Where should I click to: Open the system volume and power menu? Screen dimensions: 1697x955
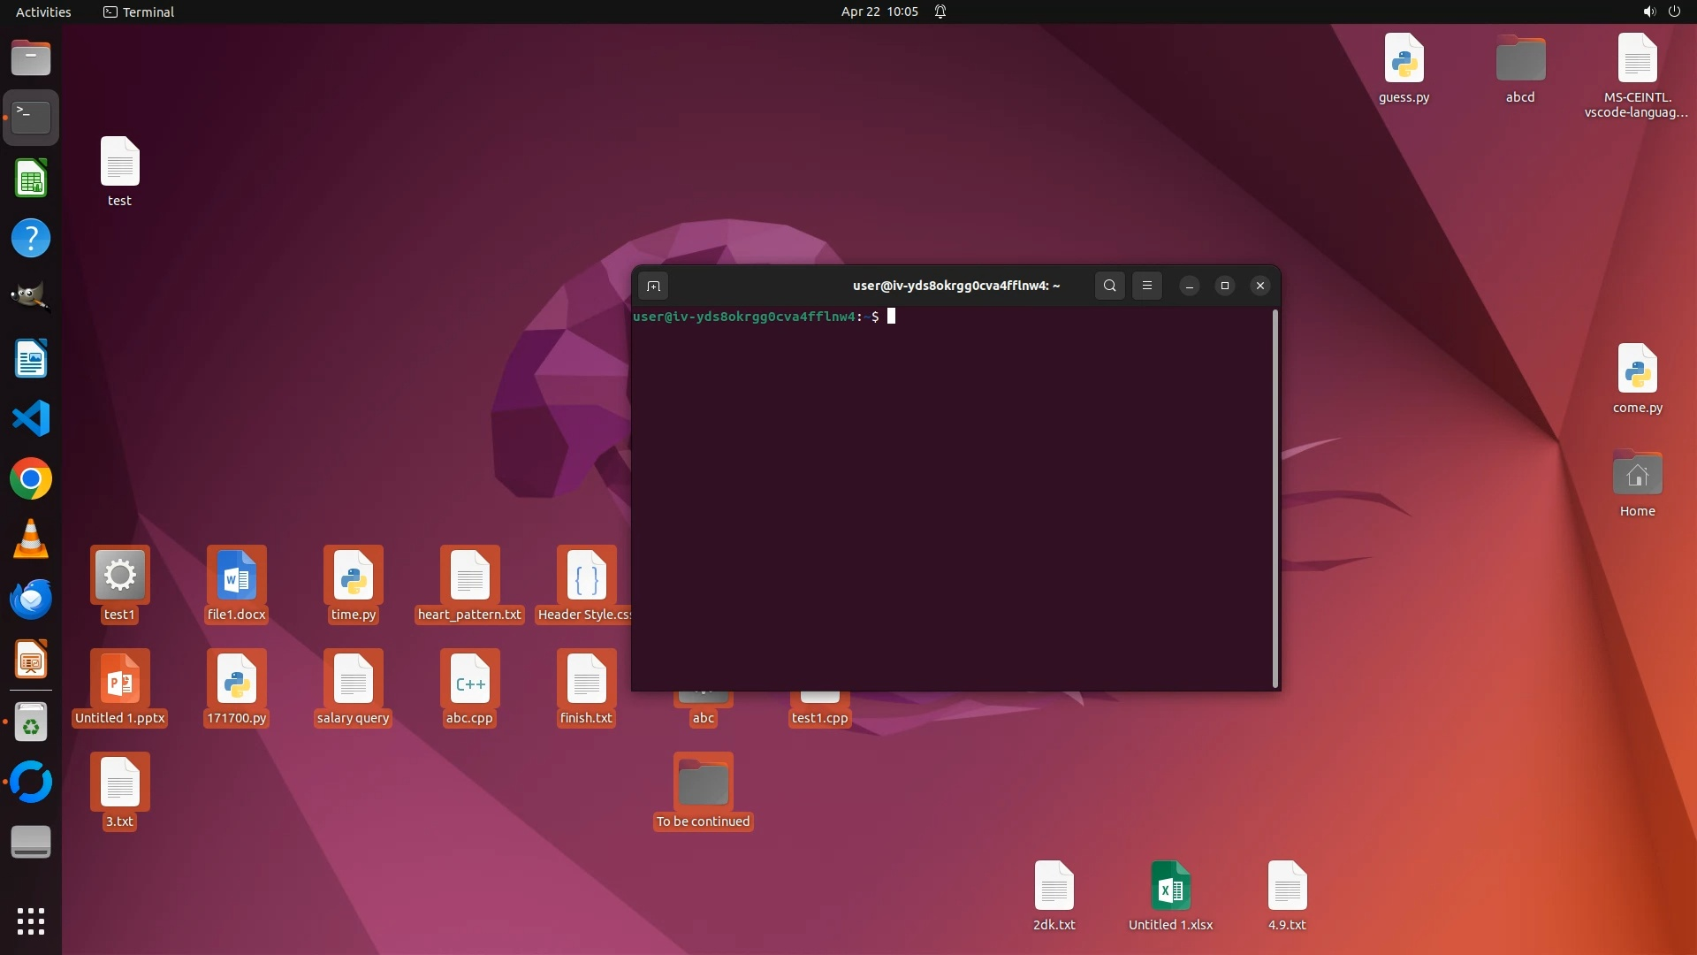(x=1661, y=11)
